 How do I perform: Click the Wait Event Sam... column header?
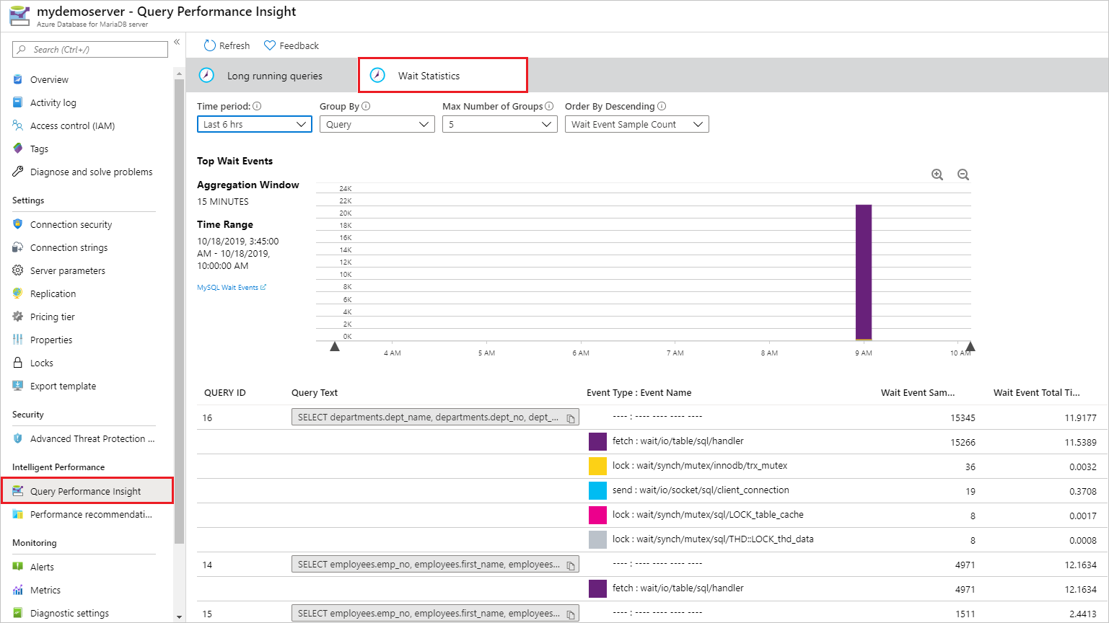918,393
